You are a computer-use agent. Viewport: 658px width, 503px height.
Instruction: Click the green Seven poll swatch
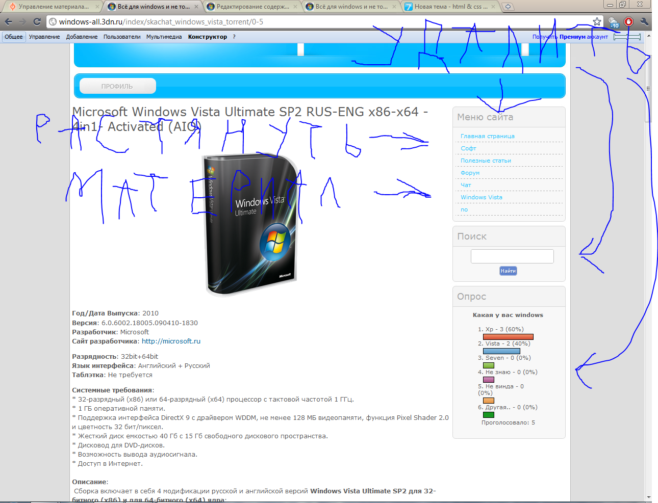[x=489, y=365]
